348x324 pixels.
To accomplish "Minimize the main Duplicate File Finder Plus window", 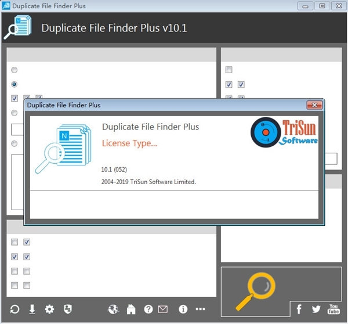I will click(306, 6).
